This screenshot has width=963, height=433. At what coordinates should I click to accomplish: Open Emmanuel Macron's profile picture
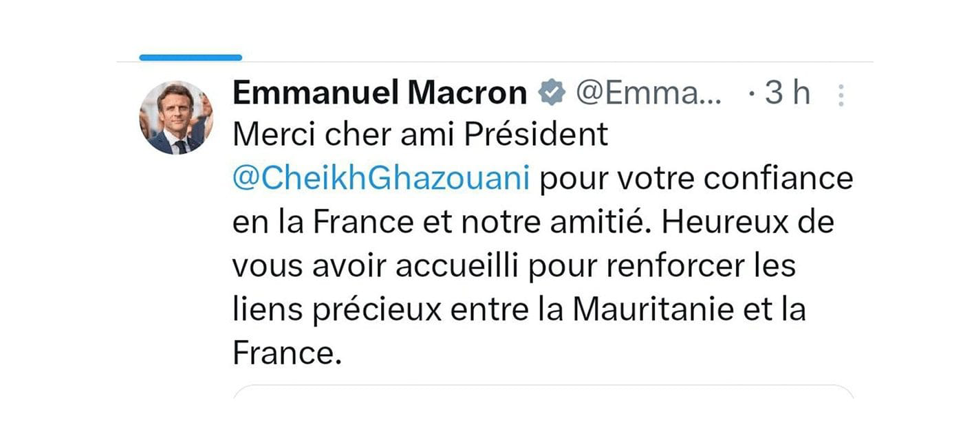[175, 117]
